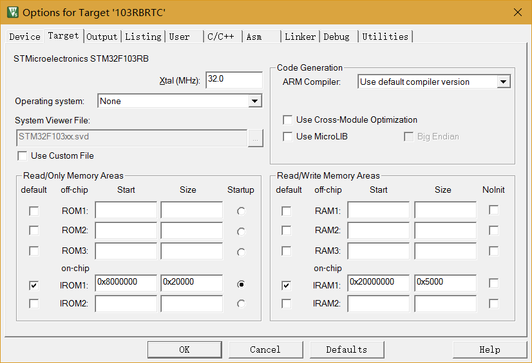Select the IROM2 Startup radio button

coord(242,304)
